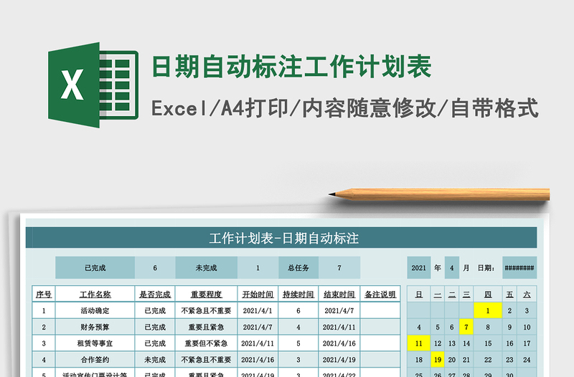This screenshot has height=377, width=574.
Task: Select the 未完成 status in row 4
Action: [x=155, y=360]
